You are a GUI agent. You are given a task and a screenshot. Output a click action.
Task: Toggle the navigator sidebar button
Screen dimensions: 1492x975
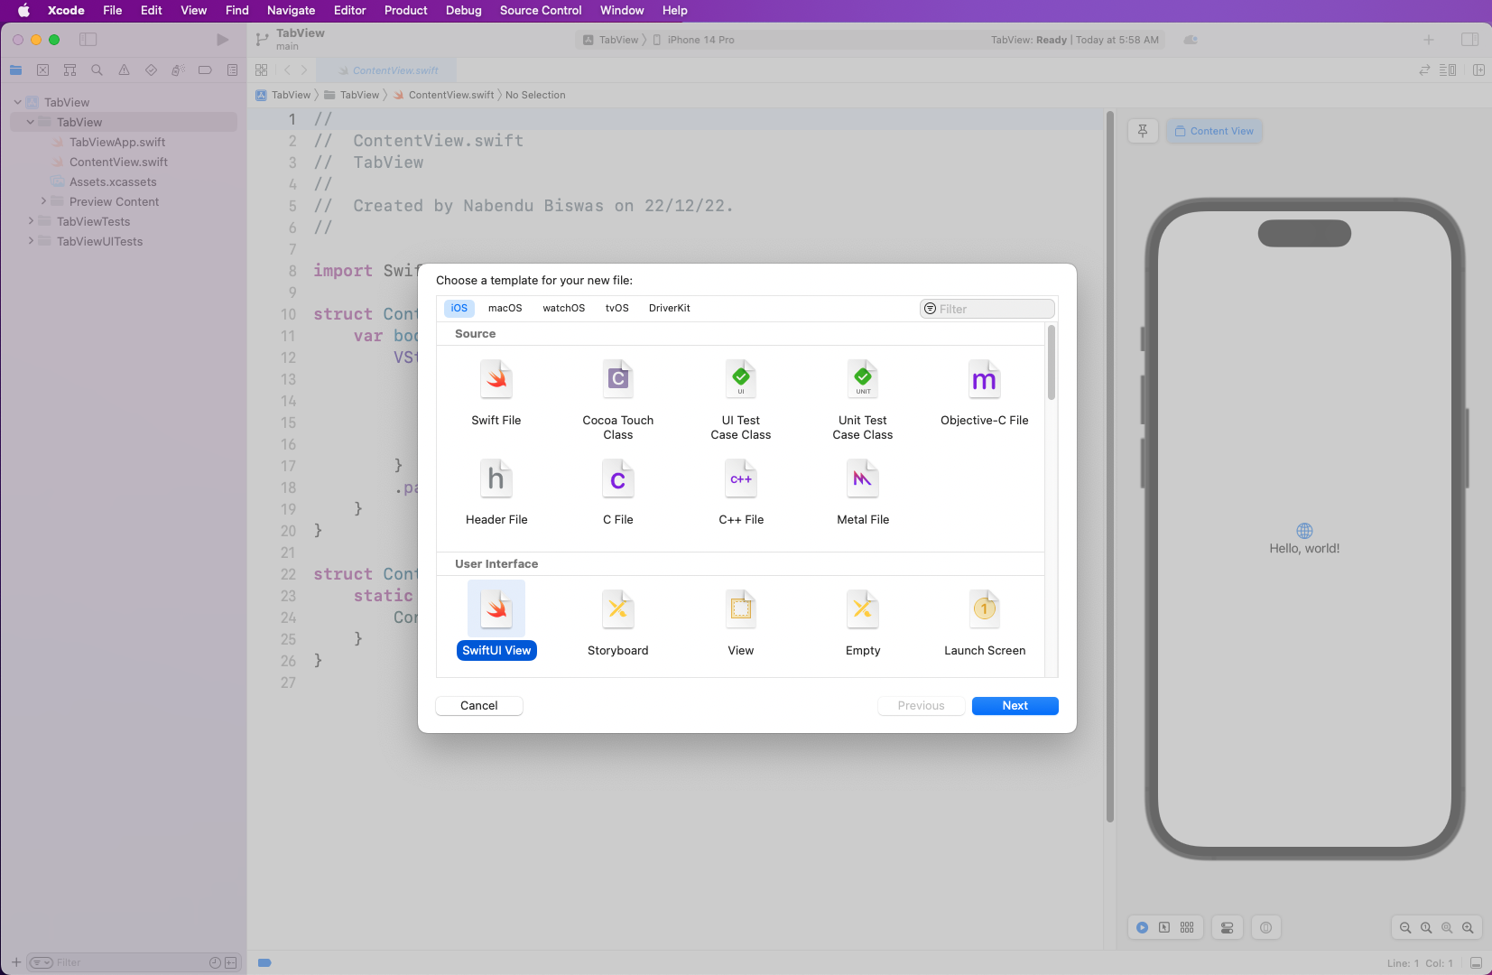point(88,40)
